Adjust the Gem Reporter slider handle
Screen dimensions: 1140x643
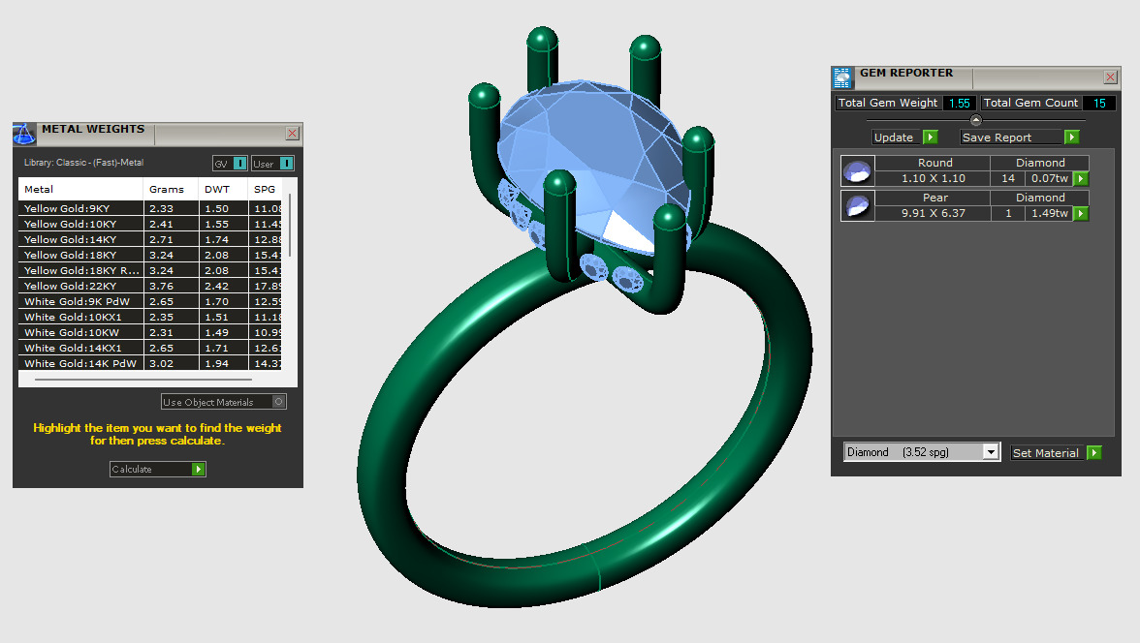975,120
